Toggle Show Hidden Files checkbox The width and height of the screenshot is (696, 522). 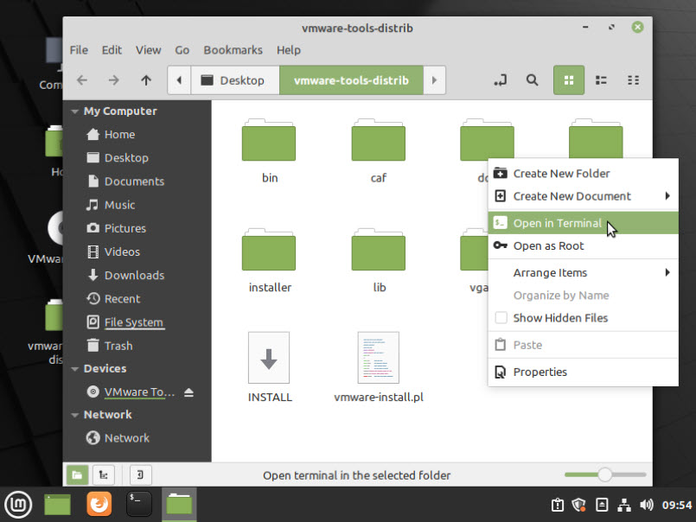pos(501,318)
